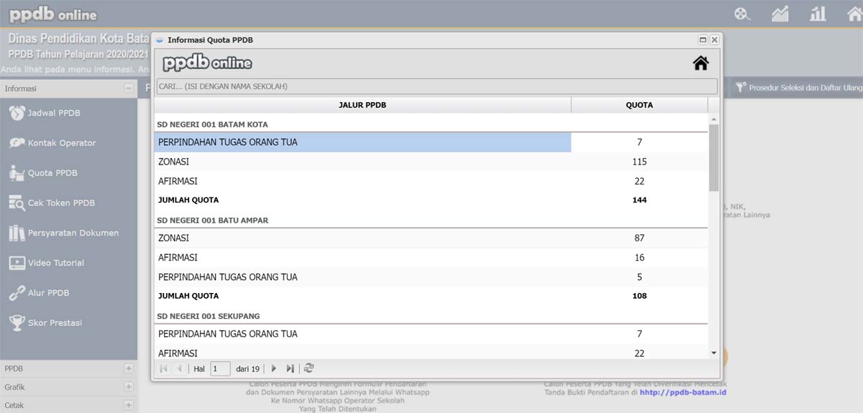
Task: Open Persyaratan Dokumen menu item
Action: [x=73, y=233]
